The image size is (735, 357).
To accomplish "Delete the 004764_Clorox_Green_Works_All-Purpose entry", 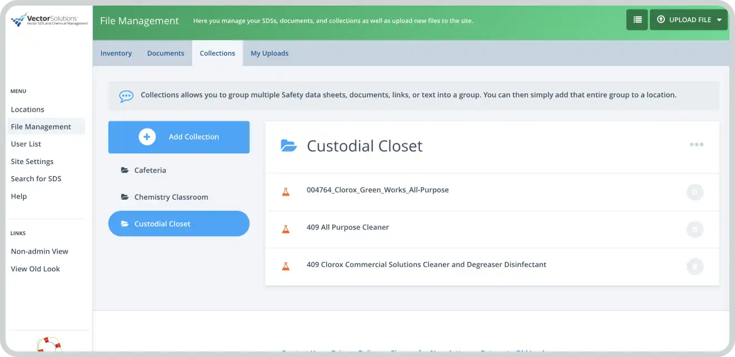I will (x=694, y=192).
